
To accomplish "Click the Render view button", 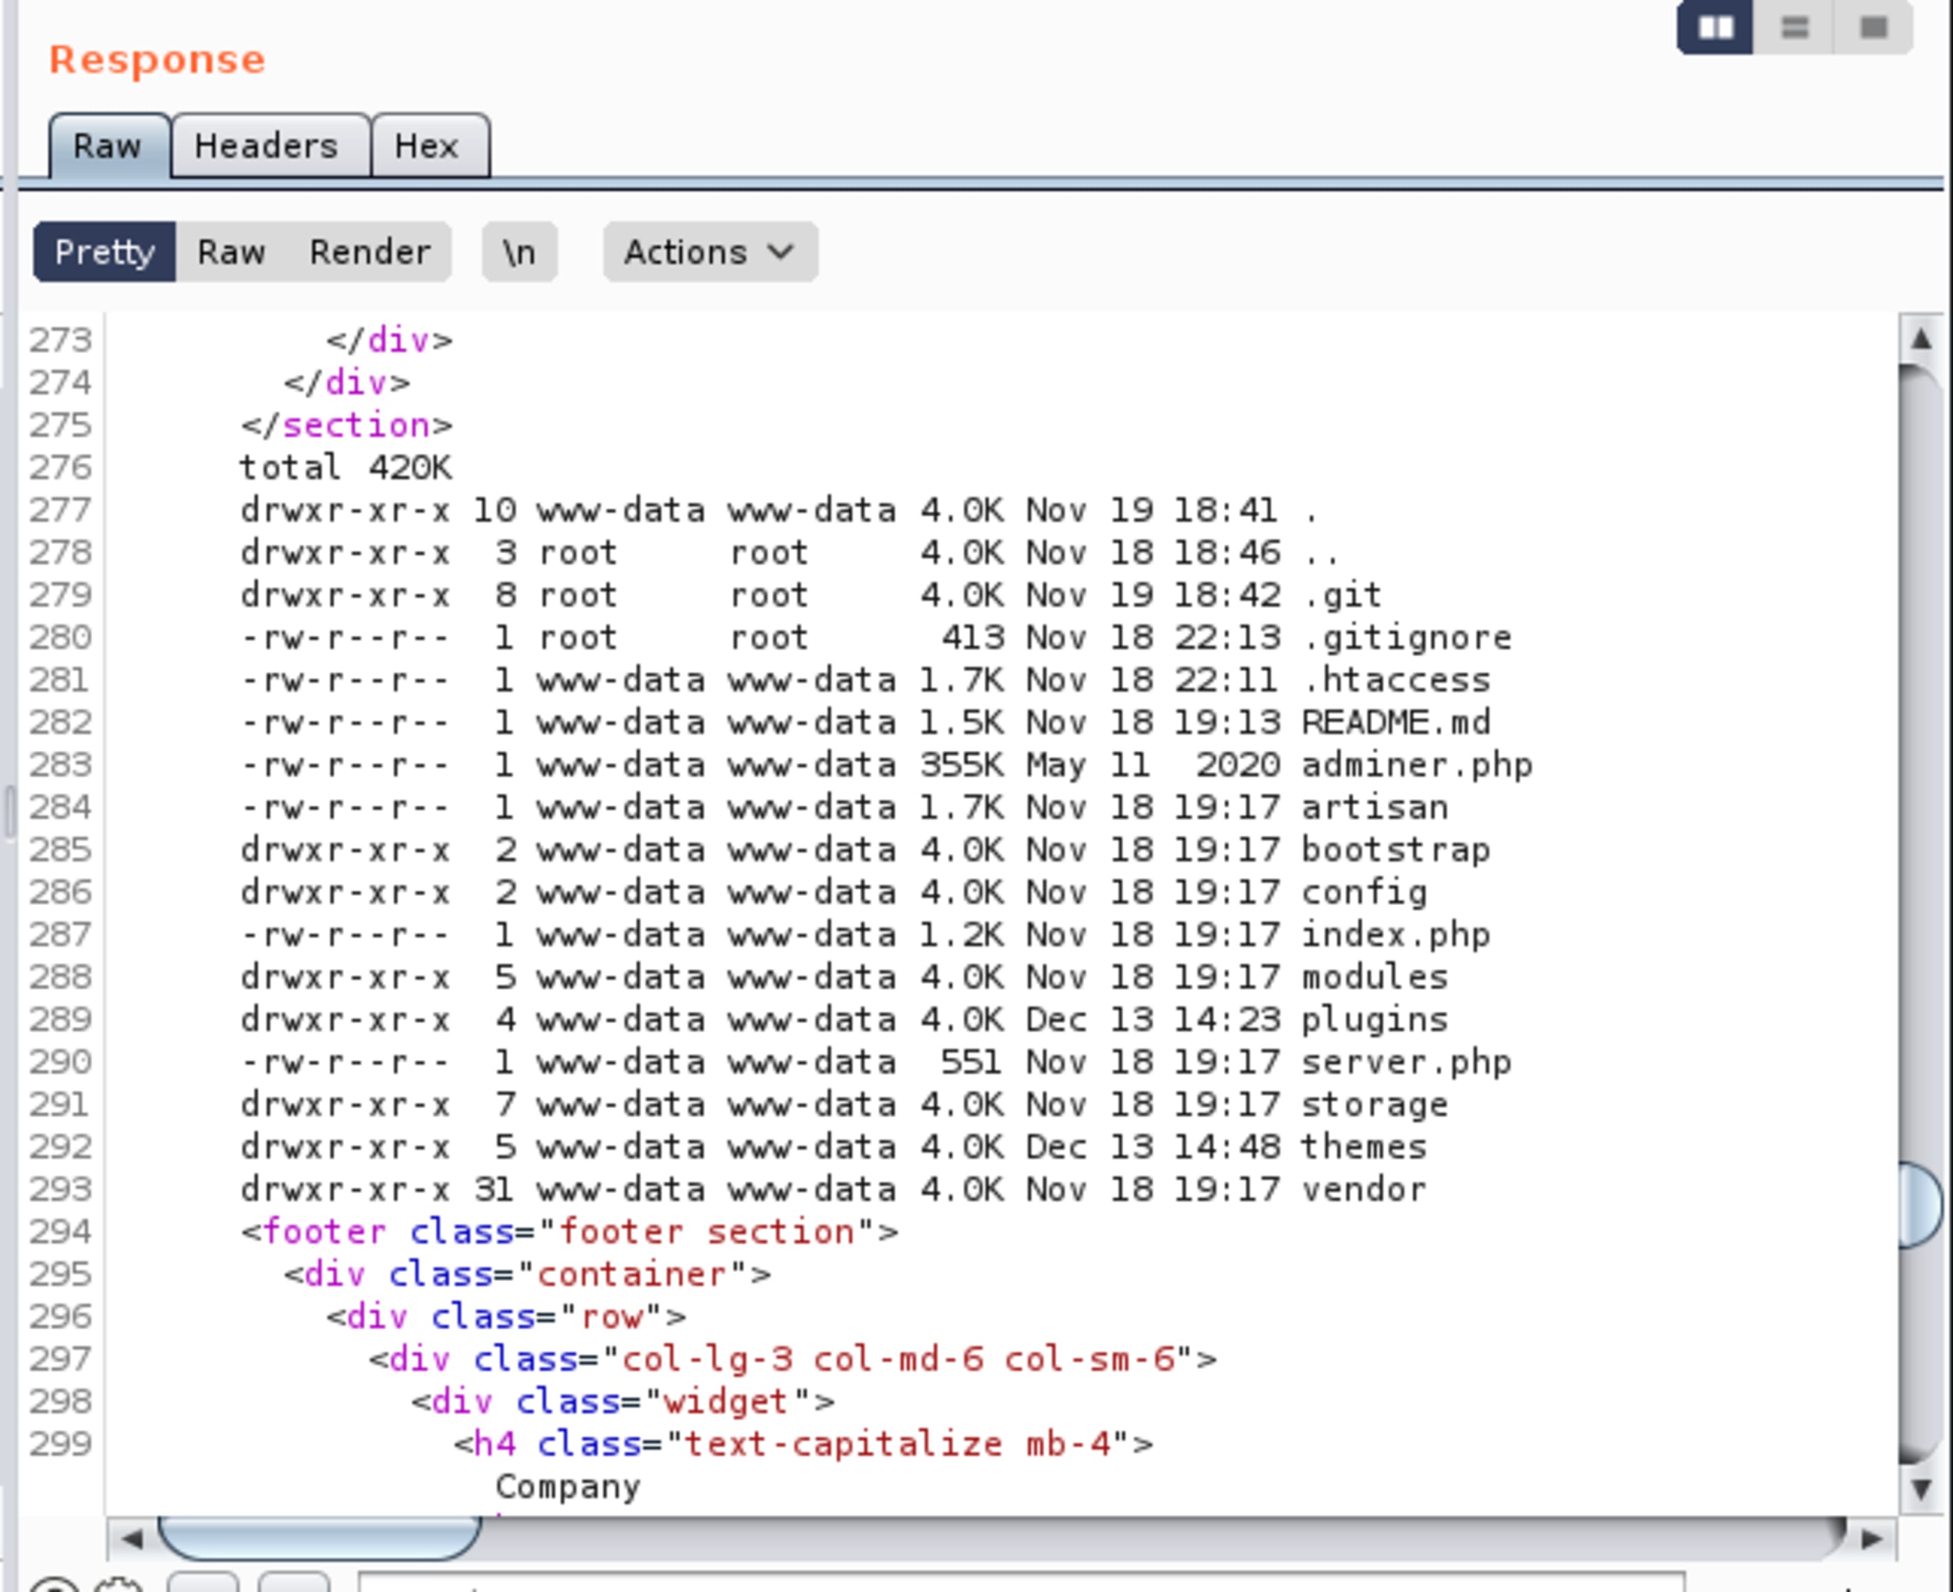I will pyautogui.click(x=370, y=252).
